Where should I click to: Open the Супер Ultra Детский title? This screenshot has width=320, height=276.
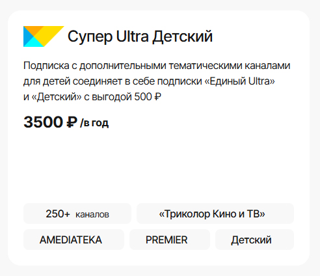point(140,36)
